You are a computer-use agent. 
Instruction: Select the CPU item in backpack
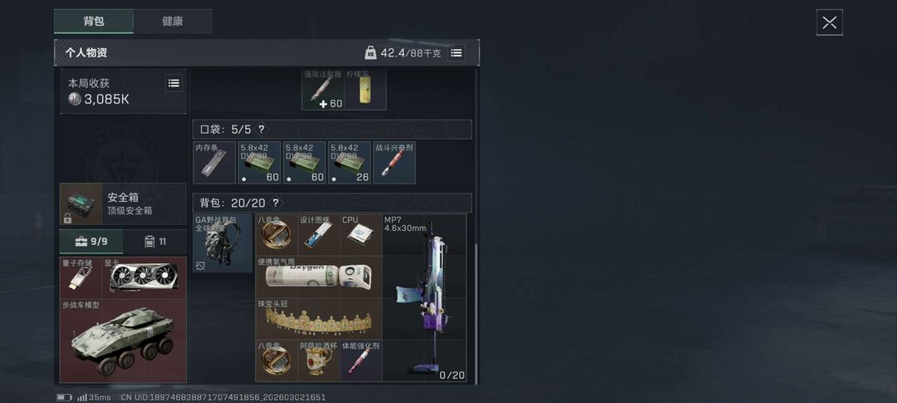point(361,235)
